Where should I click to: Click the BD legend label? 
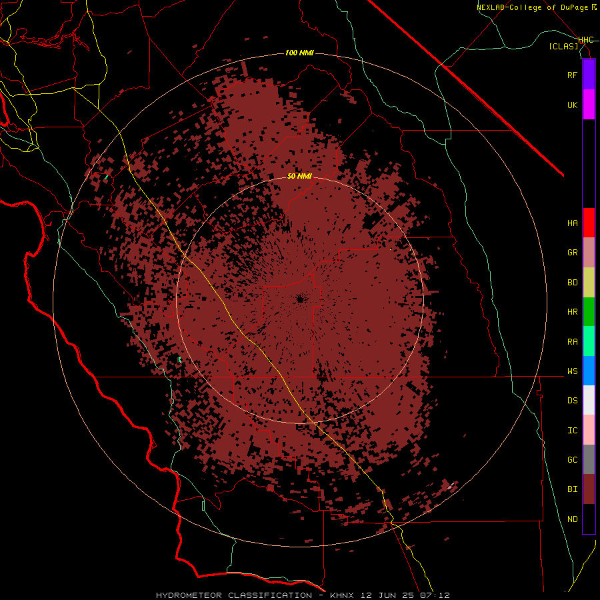[x=572, y=283]
